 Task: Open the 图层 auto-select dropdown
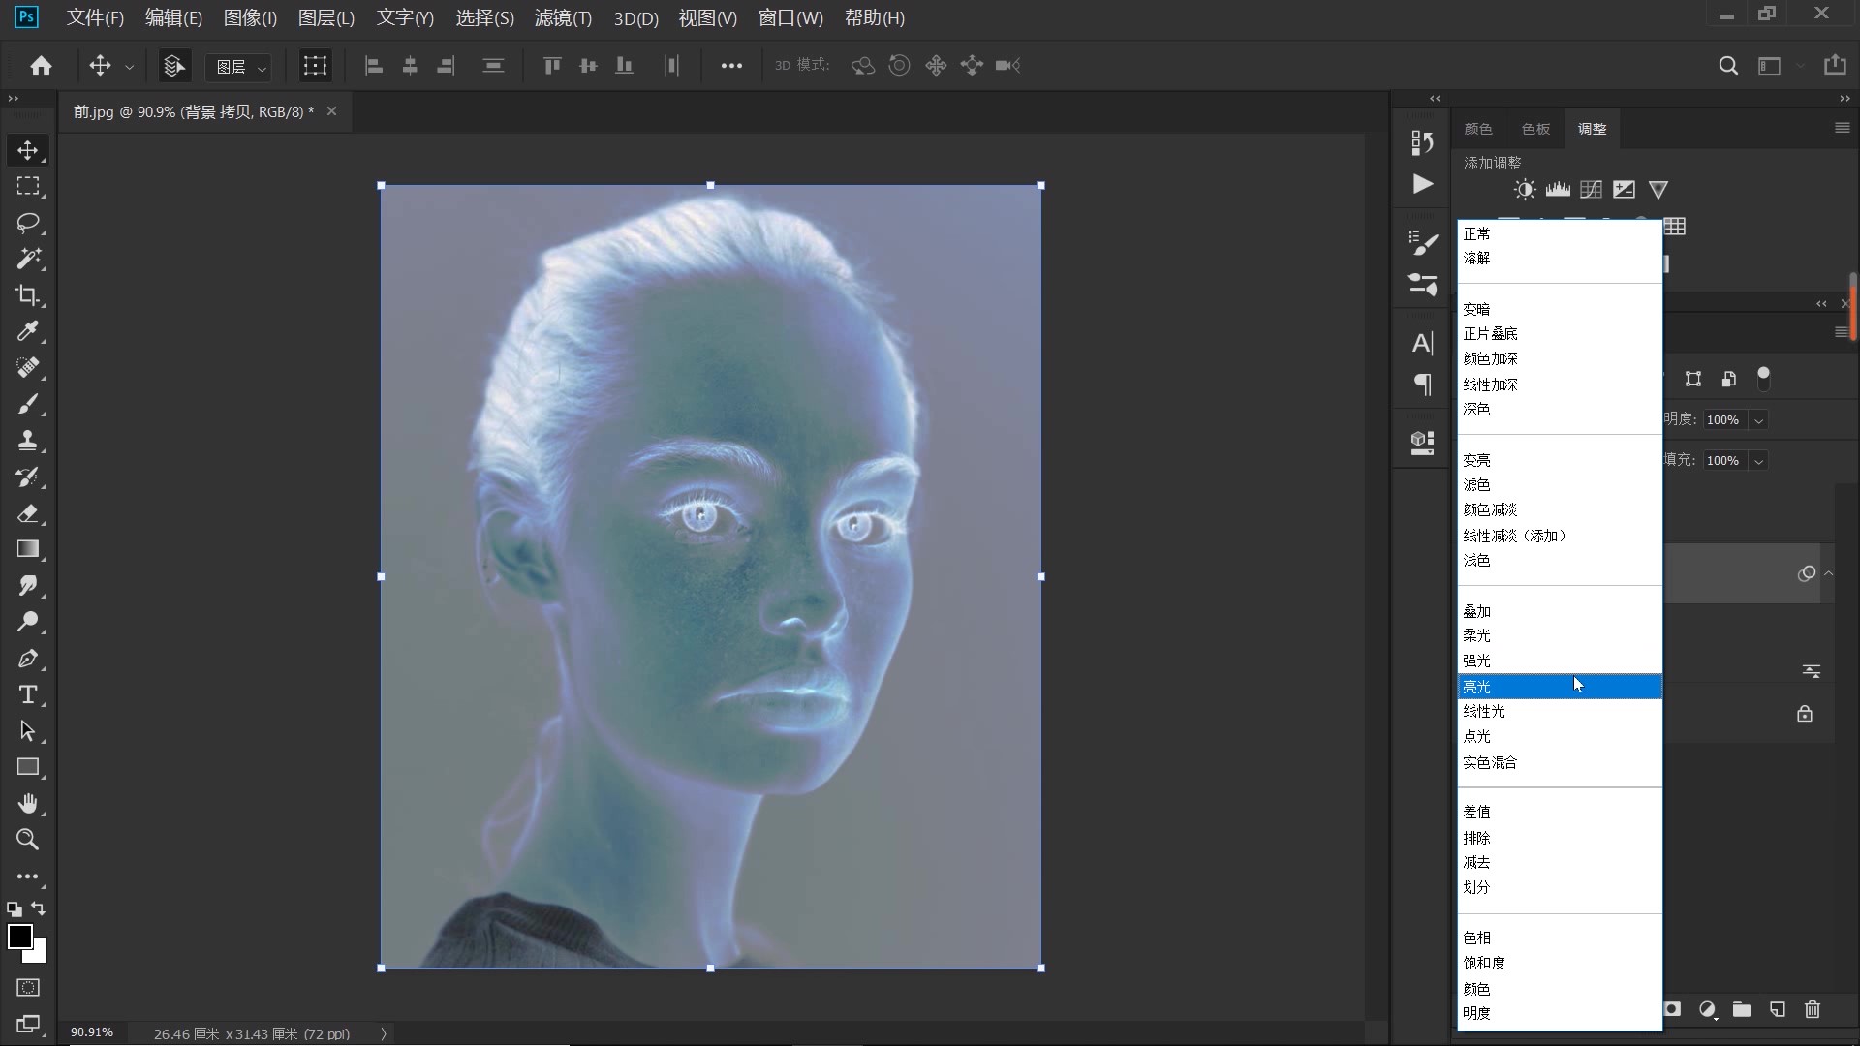[x=239, y=66]
